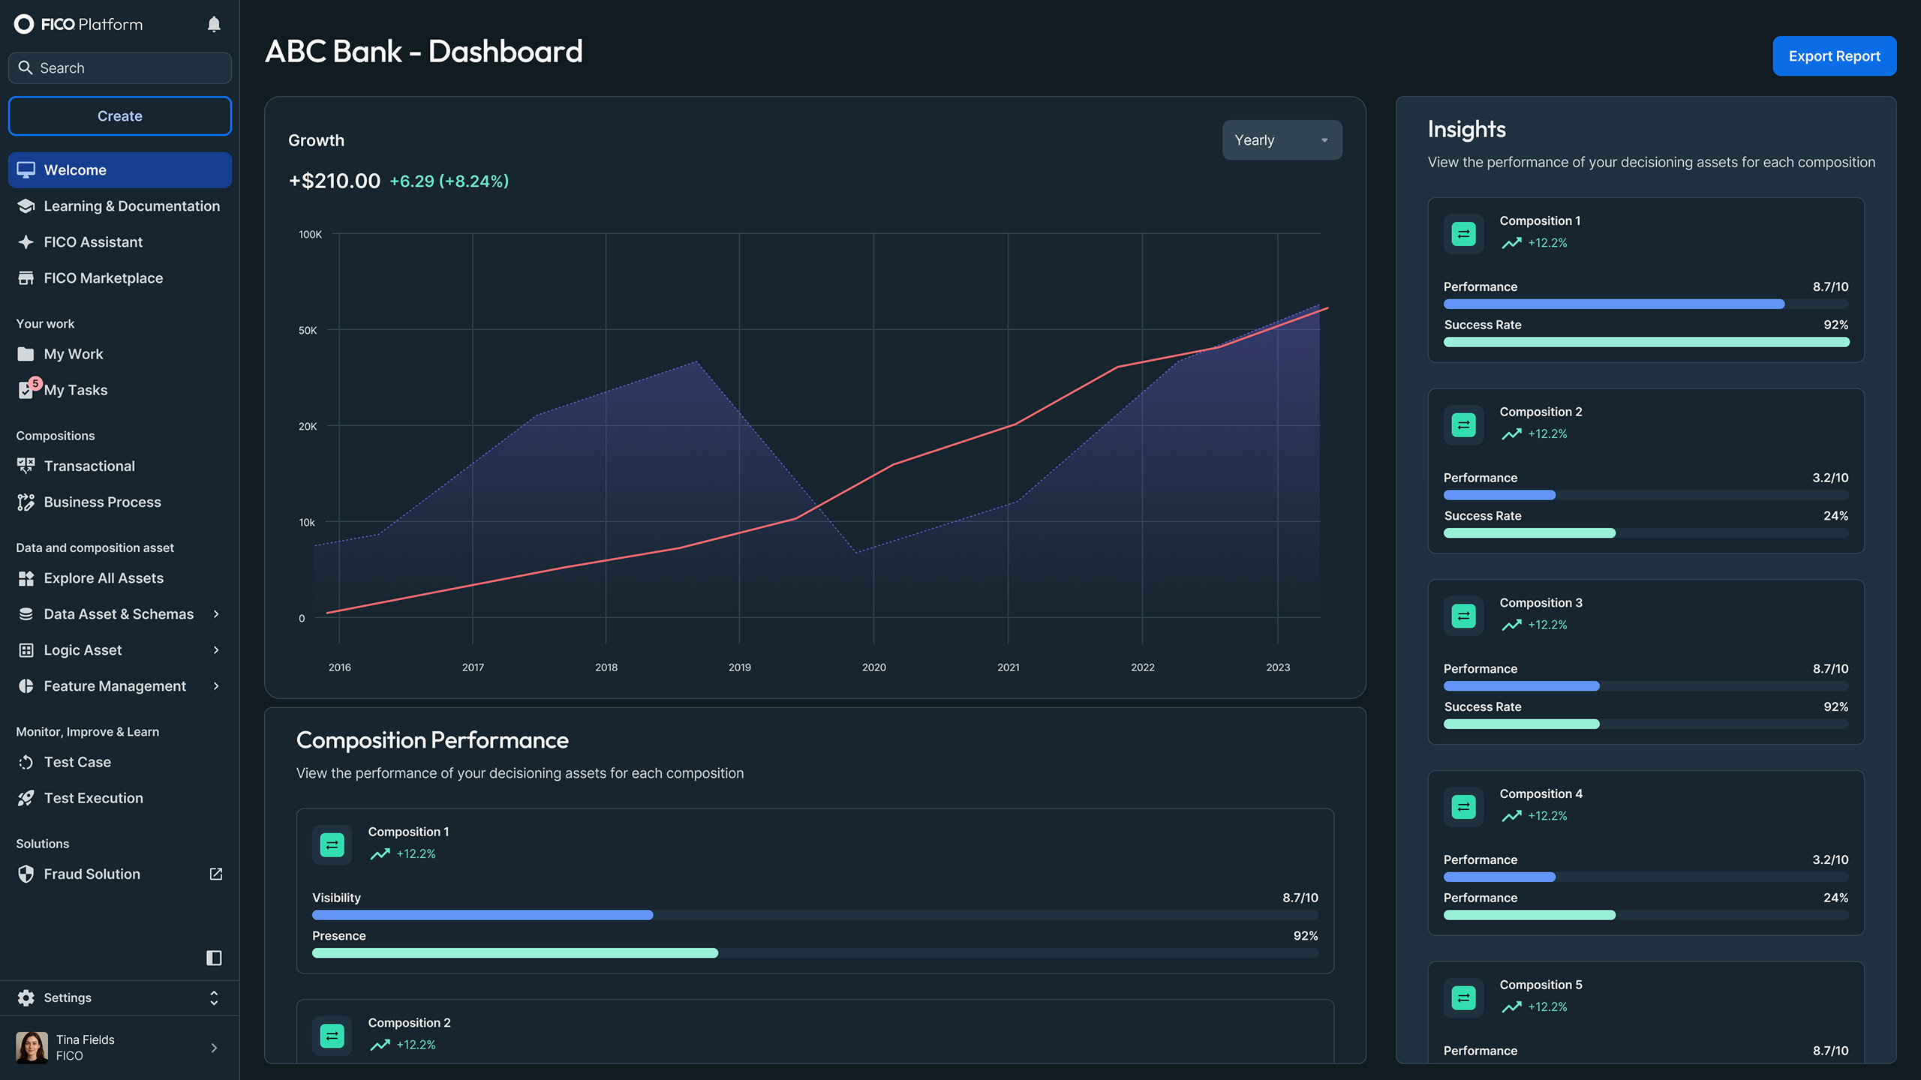Click the My Tasks checklist icon
The image size is (1921, 1080).
click(26, 391)
